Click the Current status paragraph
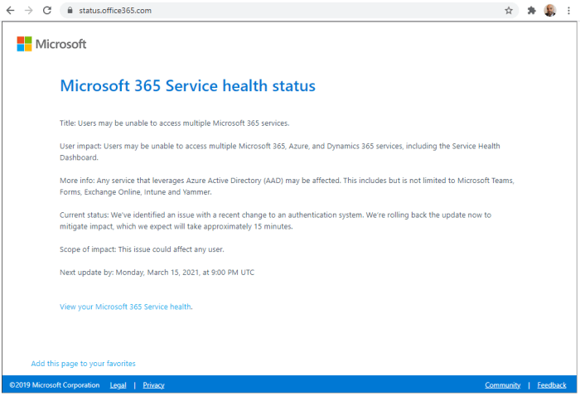The width and height of the screenshot is (580, 396). pos(276,220)
